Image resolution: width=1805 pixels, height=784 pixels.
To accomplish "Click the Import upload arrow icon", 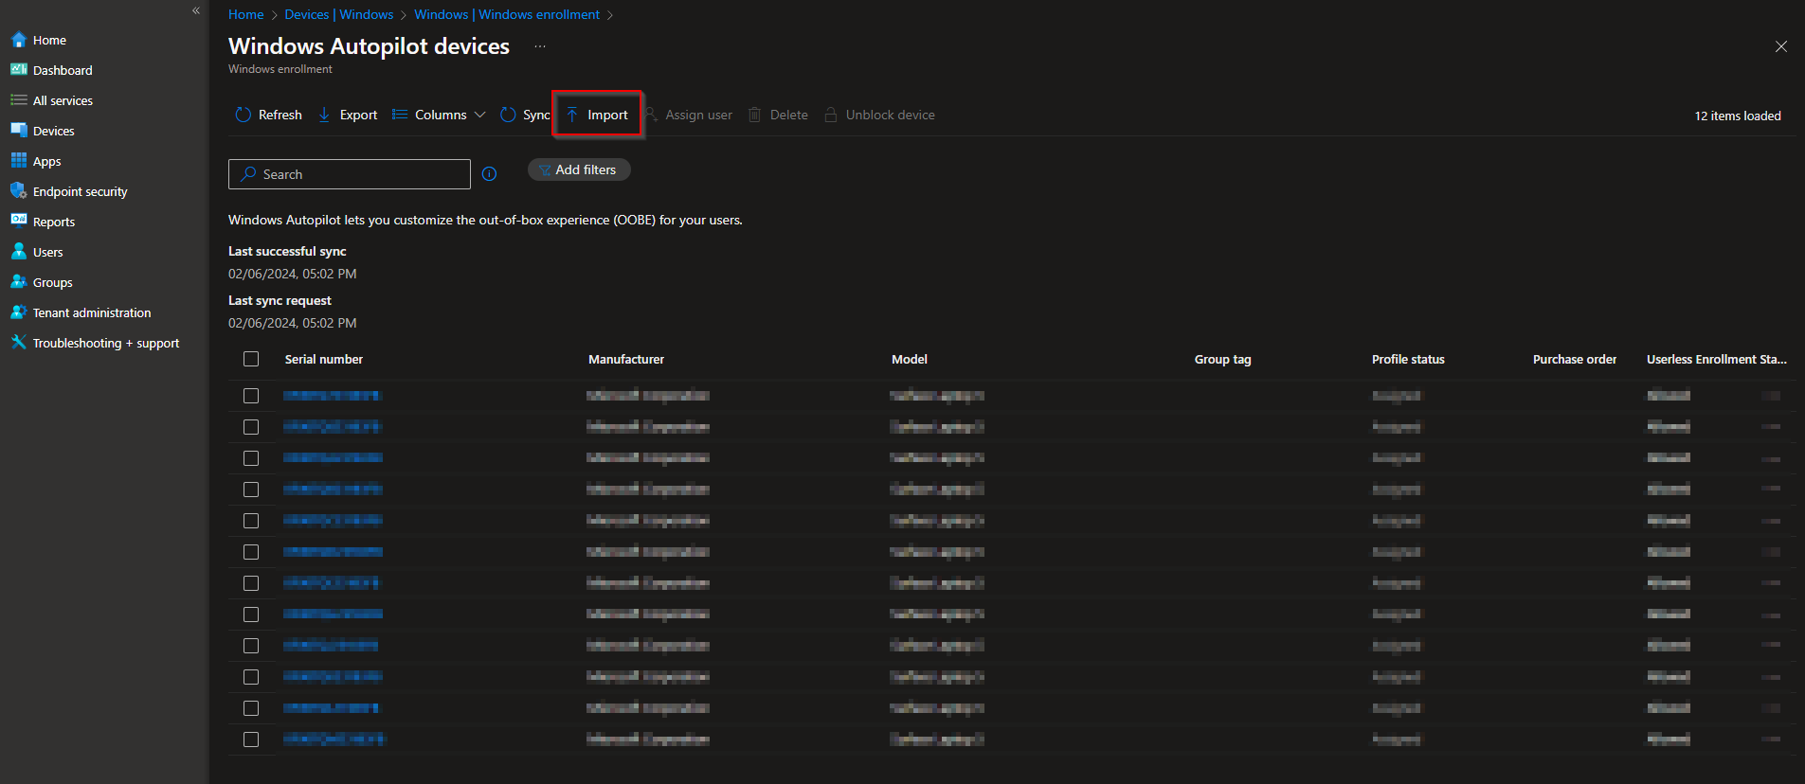I will click(x=572, y=115).
